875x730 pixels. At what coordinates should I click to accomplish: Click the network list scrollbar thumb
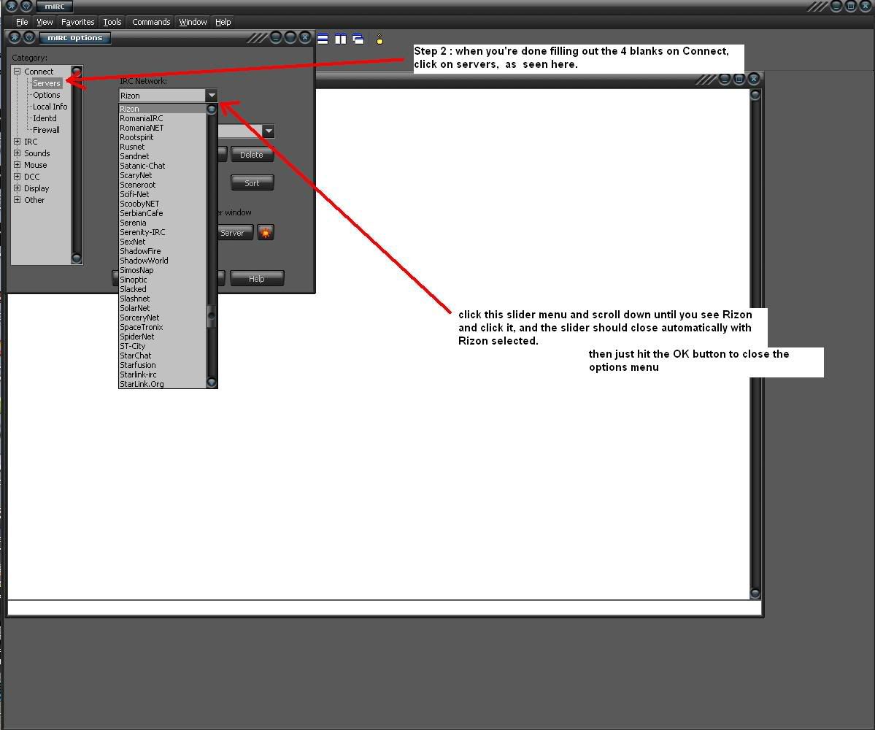tap(212, 316)
